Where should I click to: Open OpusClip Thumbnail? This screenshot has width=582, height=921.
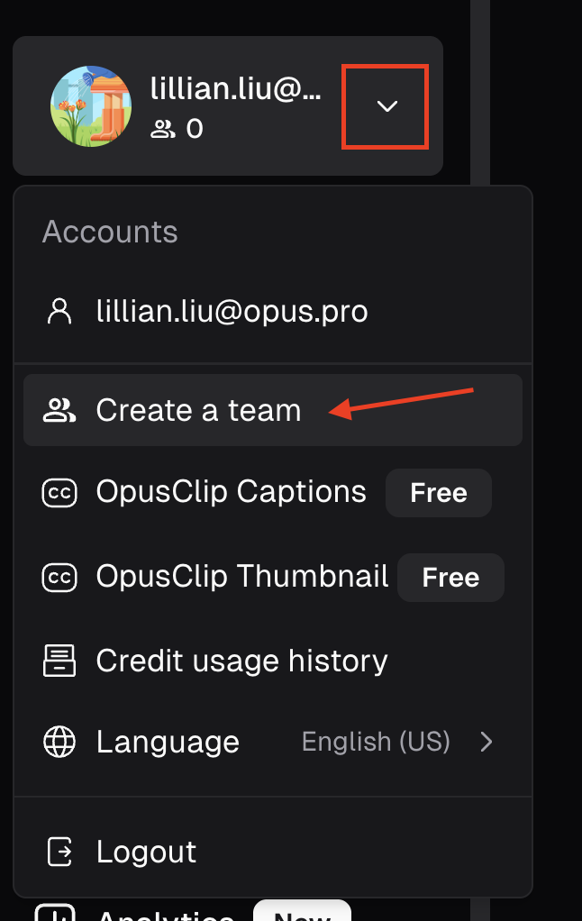coord(242,576)
